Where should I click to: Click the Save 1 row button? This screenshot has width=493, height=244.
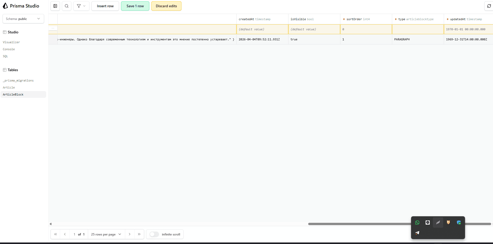(x=135, y=6)
